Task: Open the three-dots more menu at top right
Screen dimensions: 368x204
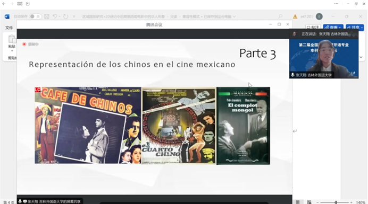Action: [x=336, y=4]
